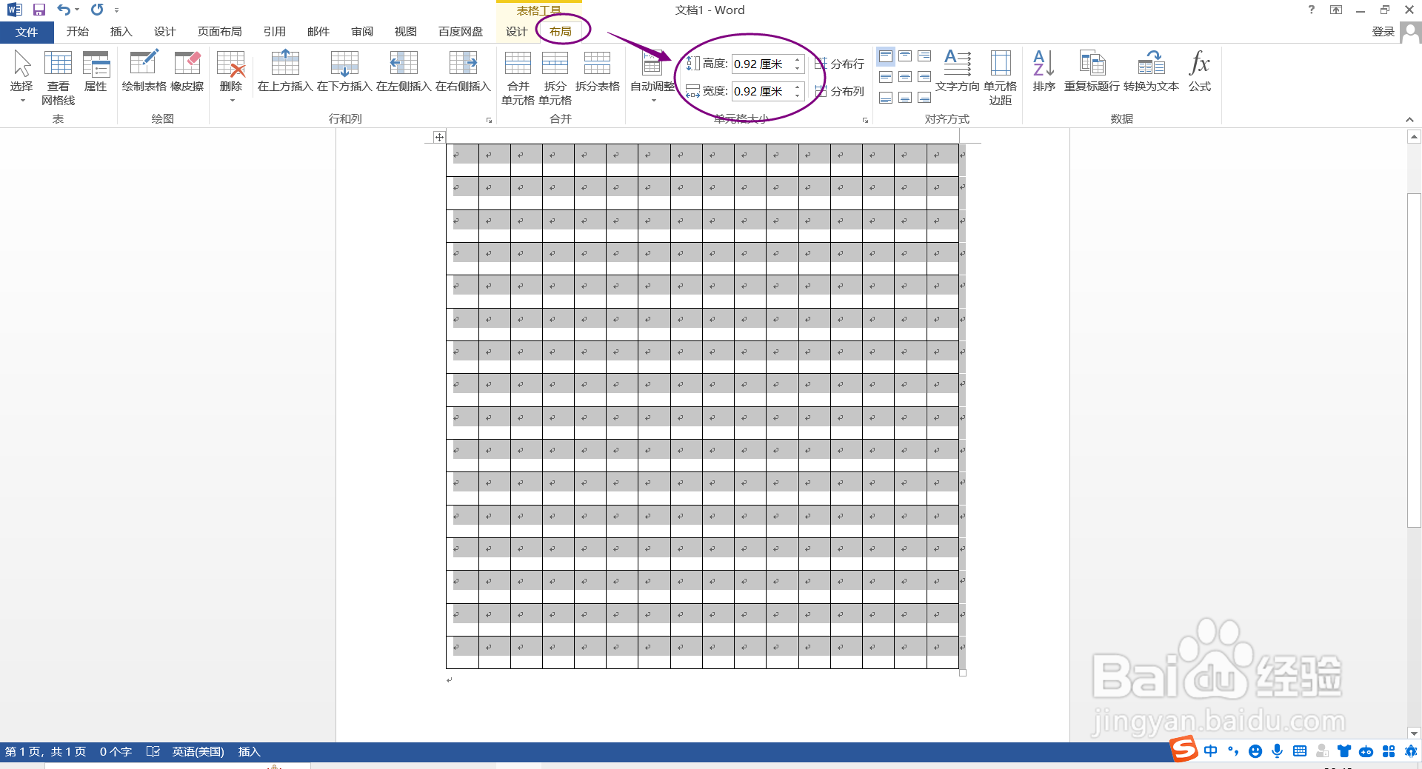The height and width of the screenshot is (769, 1422).
Task: Open language setting 英语(美国) in status bar
Action: [x=198, y=752]
